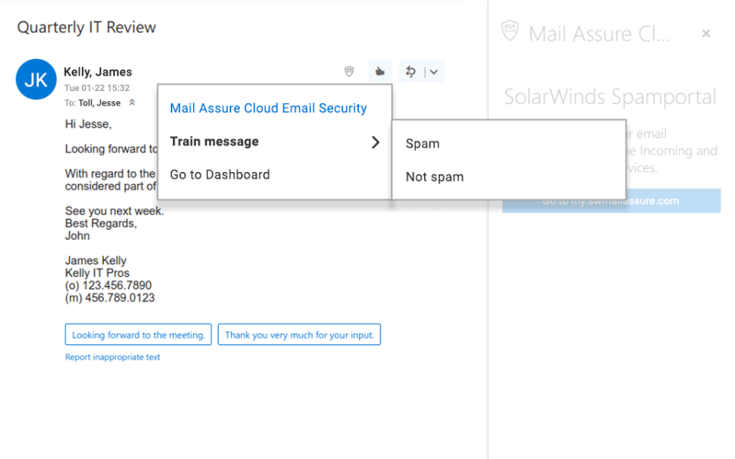This screenshot has width=735, height=459.
Task: Click the JK sender avatar
Action: pyautogui.click(x=36, y=79)
